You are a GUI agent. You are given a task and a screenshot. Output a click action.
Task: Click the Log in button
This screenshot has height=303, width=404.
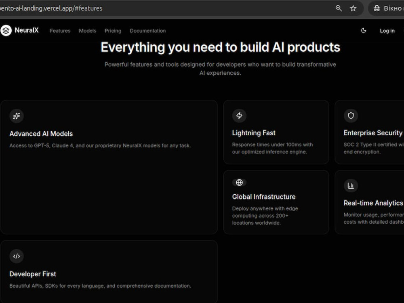coord(387,31)
